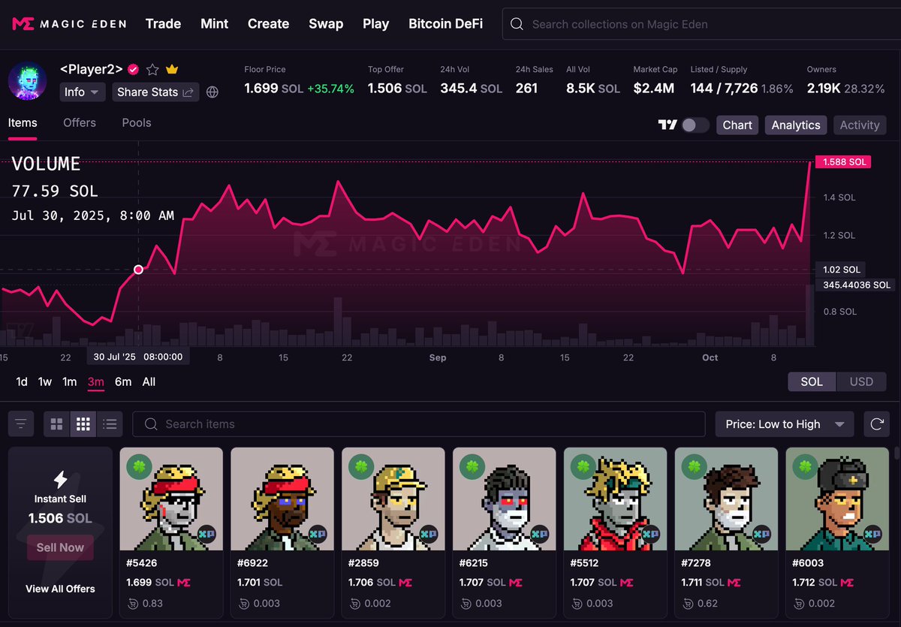Click the search magnifier icon in top bar

[x=517, y=24]
